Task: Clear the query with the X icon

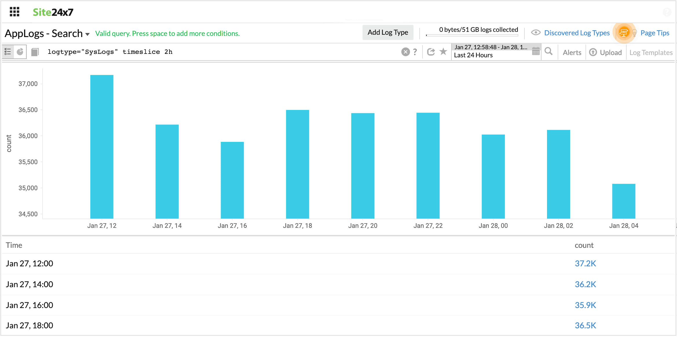Action: (405, 52)
